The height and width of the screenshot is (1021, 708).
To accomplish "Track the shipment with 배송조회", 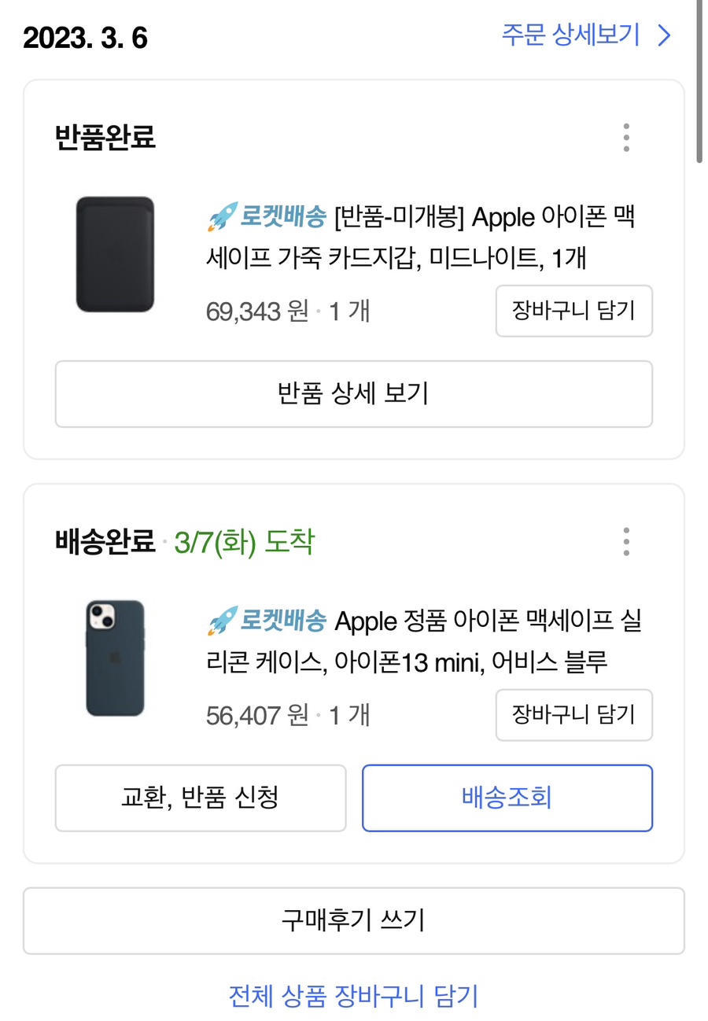I will click(507, 798).
